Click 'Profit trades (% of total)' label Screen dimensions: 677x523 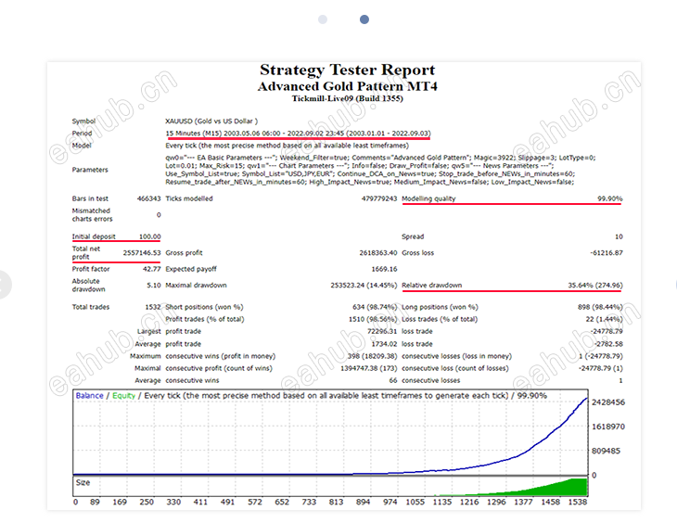pos(205,319)
